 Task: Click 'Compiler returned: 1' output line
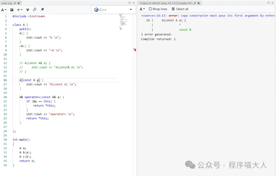click(158, 39)
